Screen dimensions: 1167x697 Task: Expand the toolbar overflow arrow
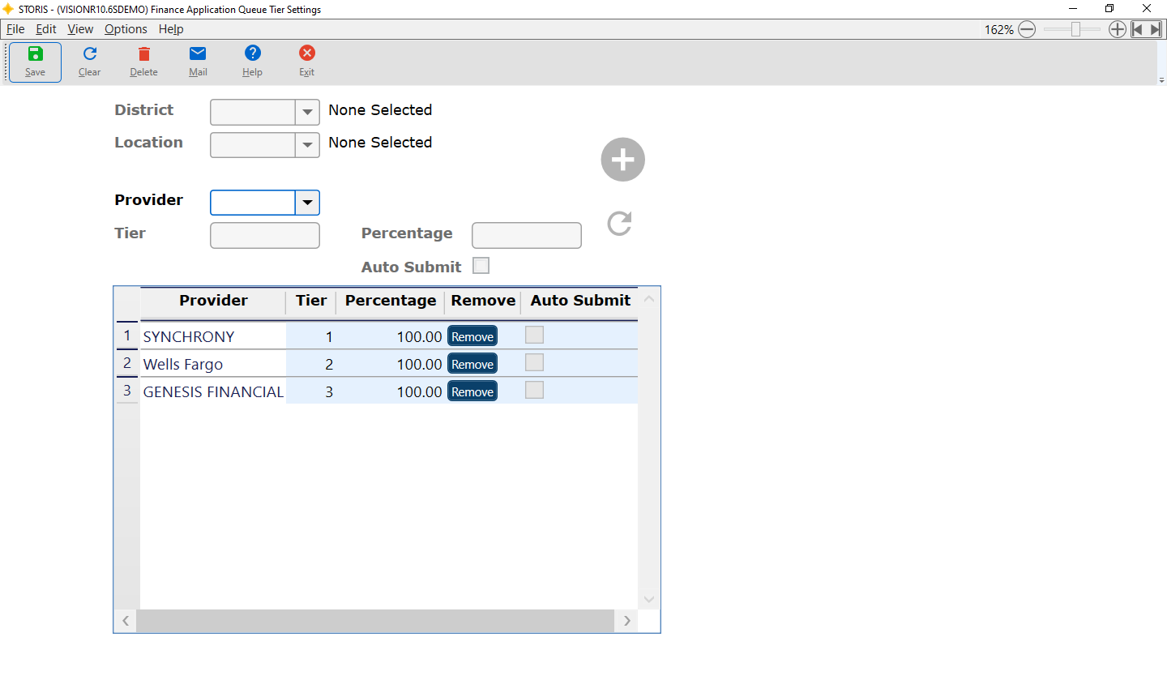pos(1161,80)
